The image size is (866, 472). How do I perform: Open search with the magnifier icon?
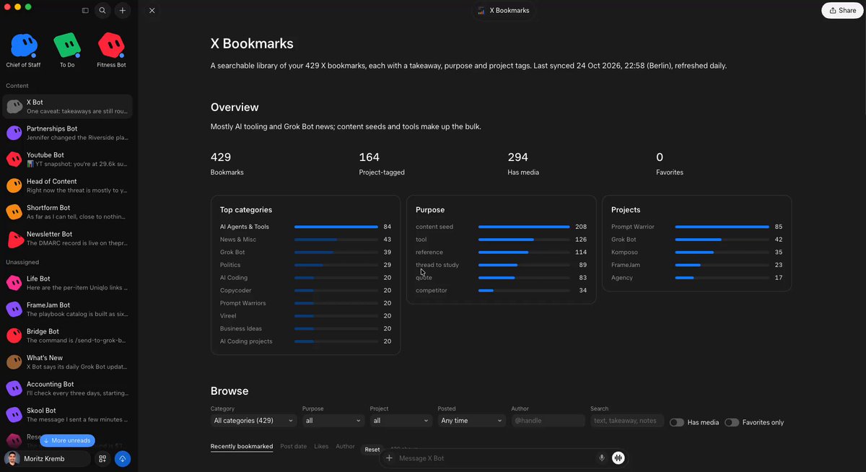point(102,11)
